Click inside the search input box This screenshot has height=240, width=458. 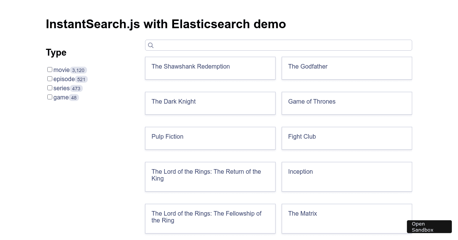[x=279, y=45]
